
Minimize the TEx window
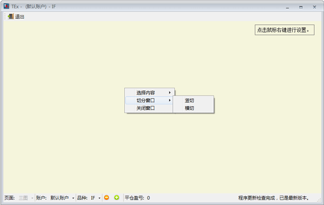[287, 7]
